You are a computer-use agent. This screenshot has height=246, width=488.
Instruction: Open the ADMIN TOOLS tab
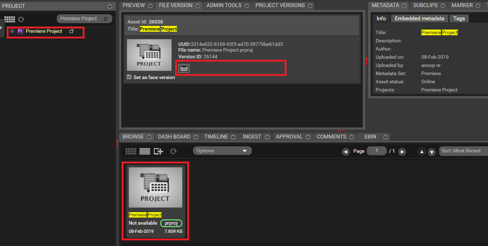(x=224, y=5)
